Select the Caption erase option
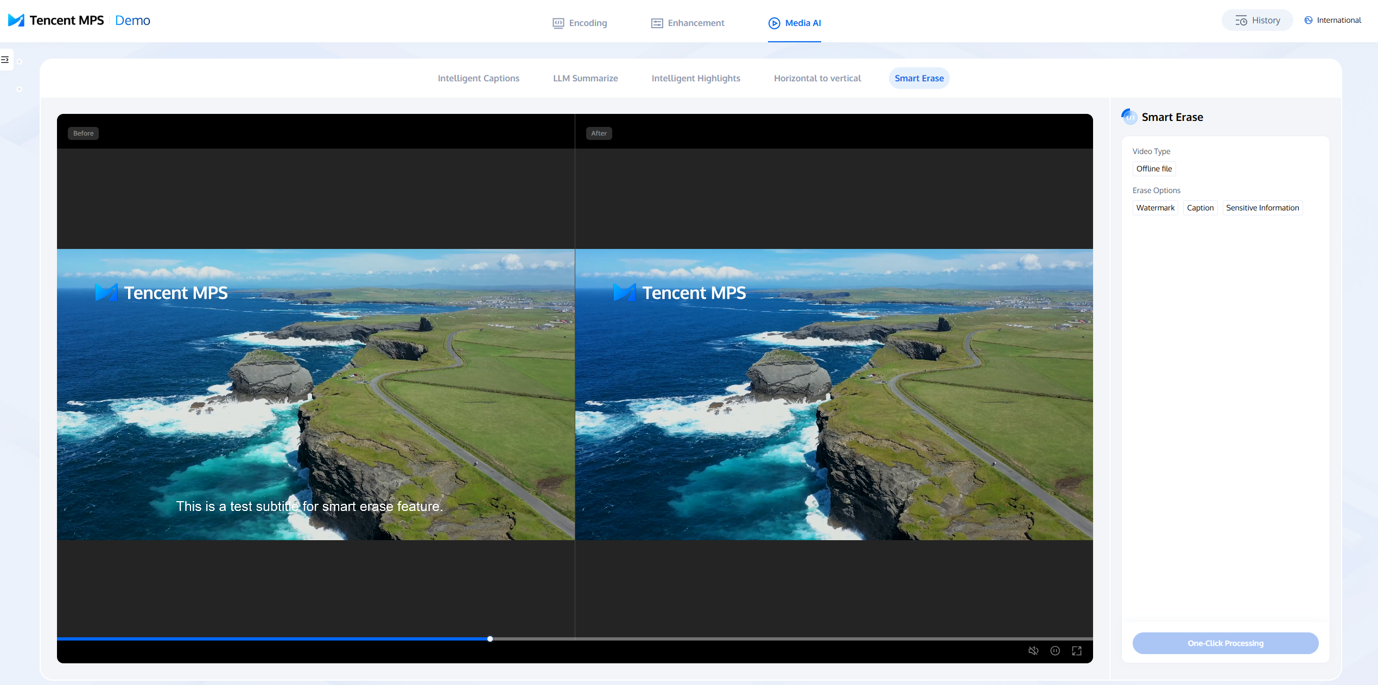This screenshot has width=1378, height=685. [1200, 208]
